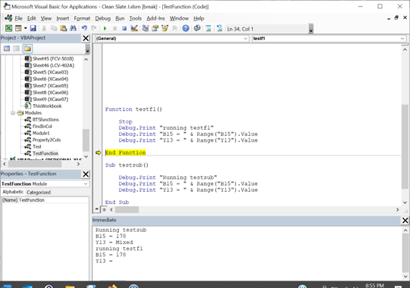This screenshot has height=288, width=410.
Task: Click the highlighted End Function line
Action: (125, 152)
